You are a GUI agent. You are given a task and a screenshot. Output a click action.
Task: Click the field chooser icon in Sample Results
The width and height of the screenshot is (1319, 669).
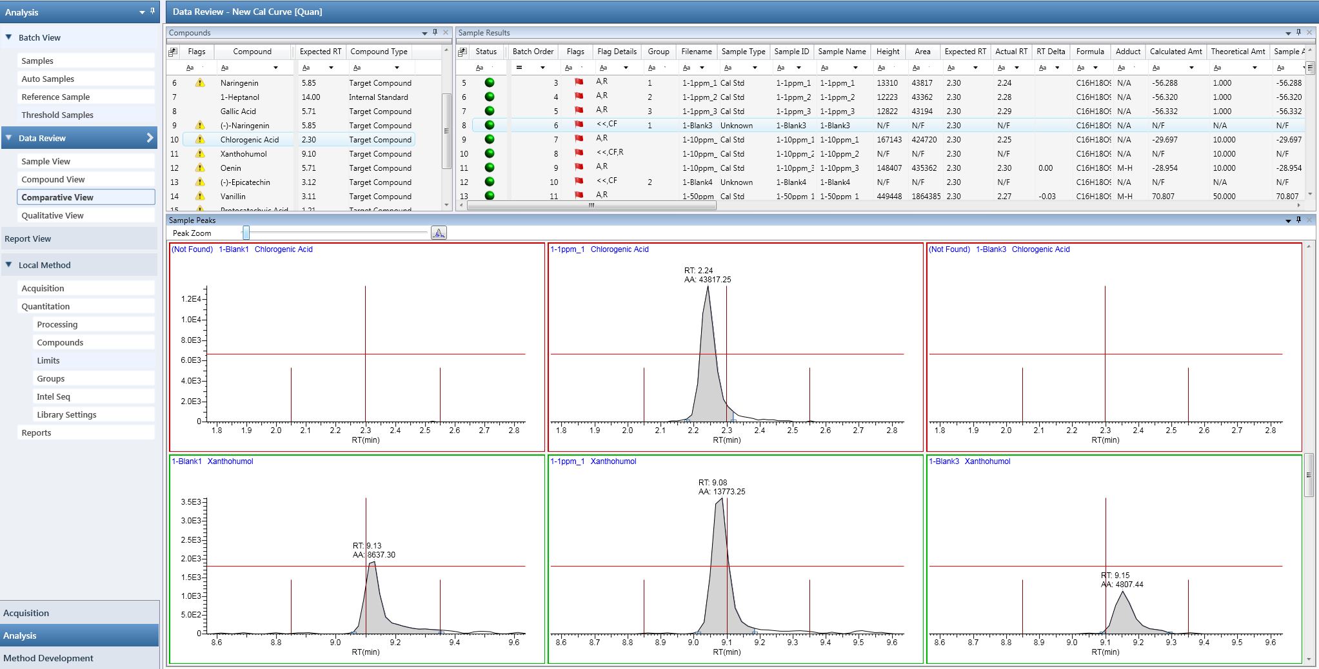pos(463,52)
